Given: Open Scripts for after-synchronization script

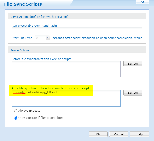Looking at the screenshot, I should [x=133, y=93].
